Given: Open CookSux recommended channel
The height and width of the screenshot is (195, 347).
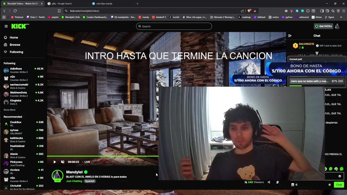Looking at the screenshot, I should click(23, 124).
